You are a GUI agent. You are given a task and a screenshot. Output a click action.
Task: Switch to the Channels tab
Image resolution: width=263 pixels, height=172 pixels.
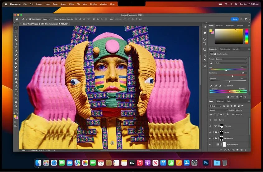coord(220,101)
